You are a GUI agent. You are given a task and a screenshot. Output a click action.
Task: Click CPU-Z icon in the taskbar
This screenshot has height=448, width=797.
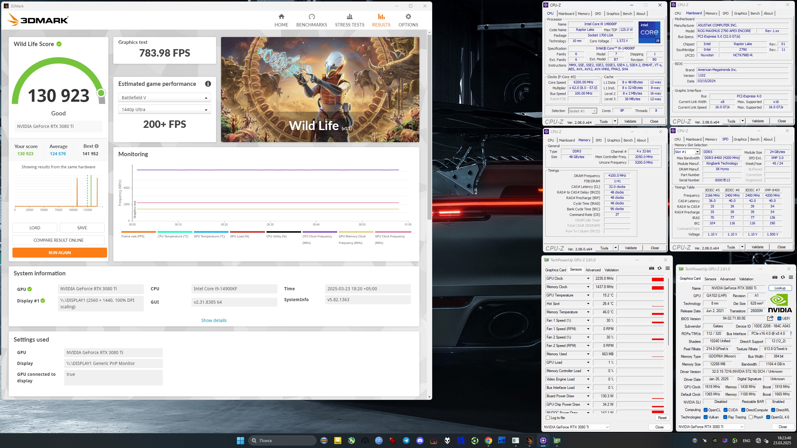[x=543, y=441]
